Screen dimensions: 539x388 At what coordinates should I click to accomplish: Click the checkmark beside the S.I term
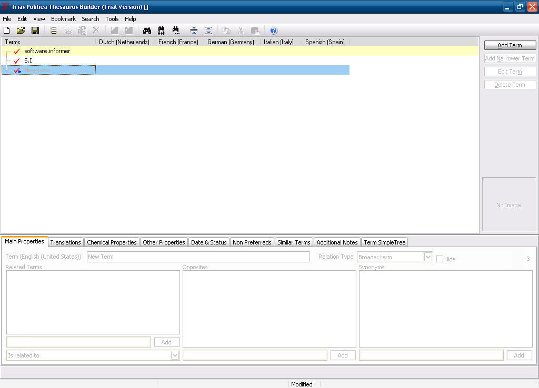[16, 60]
